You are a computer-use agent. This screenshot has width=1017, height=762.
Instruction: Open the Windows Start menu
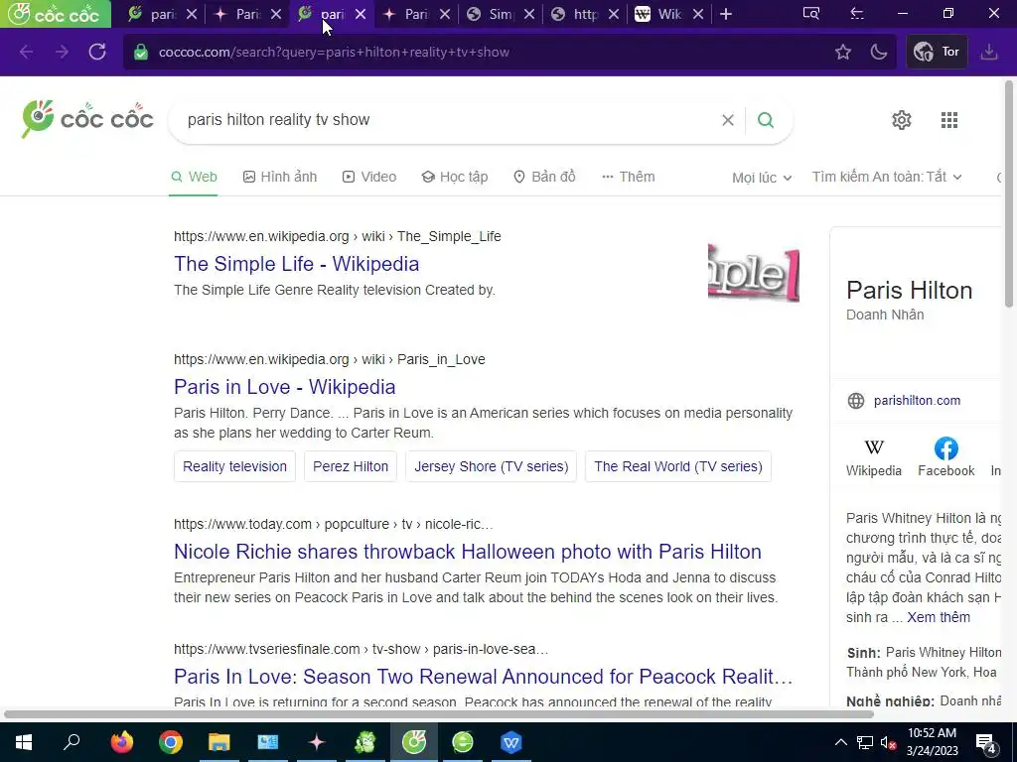pyautogui.click(x=24, y=742)
